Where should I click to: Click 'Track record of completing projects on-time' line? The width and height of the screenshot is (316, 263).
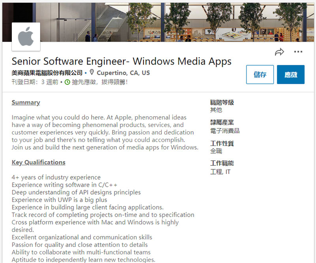[103, 215]
